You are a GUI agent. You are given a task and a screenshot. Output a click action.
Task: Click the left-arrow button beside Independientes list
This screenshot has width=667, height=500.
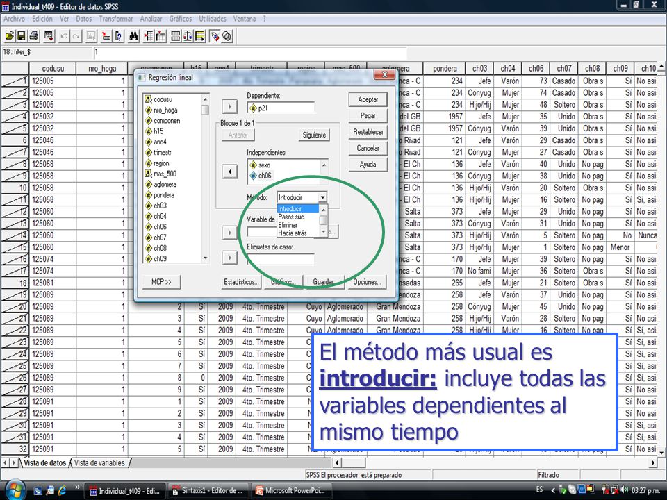(x=230, y=172)
